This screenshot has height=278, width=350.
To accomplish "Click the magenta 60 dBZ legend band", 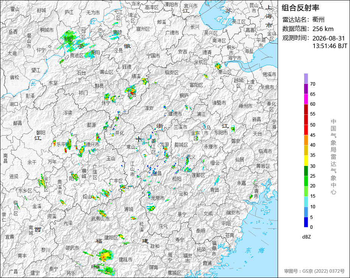I will coord(306,99).
